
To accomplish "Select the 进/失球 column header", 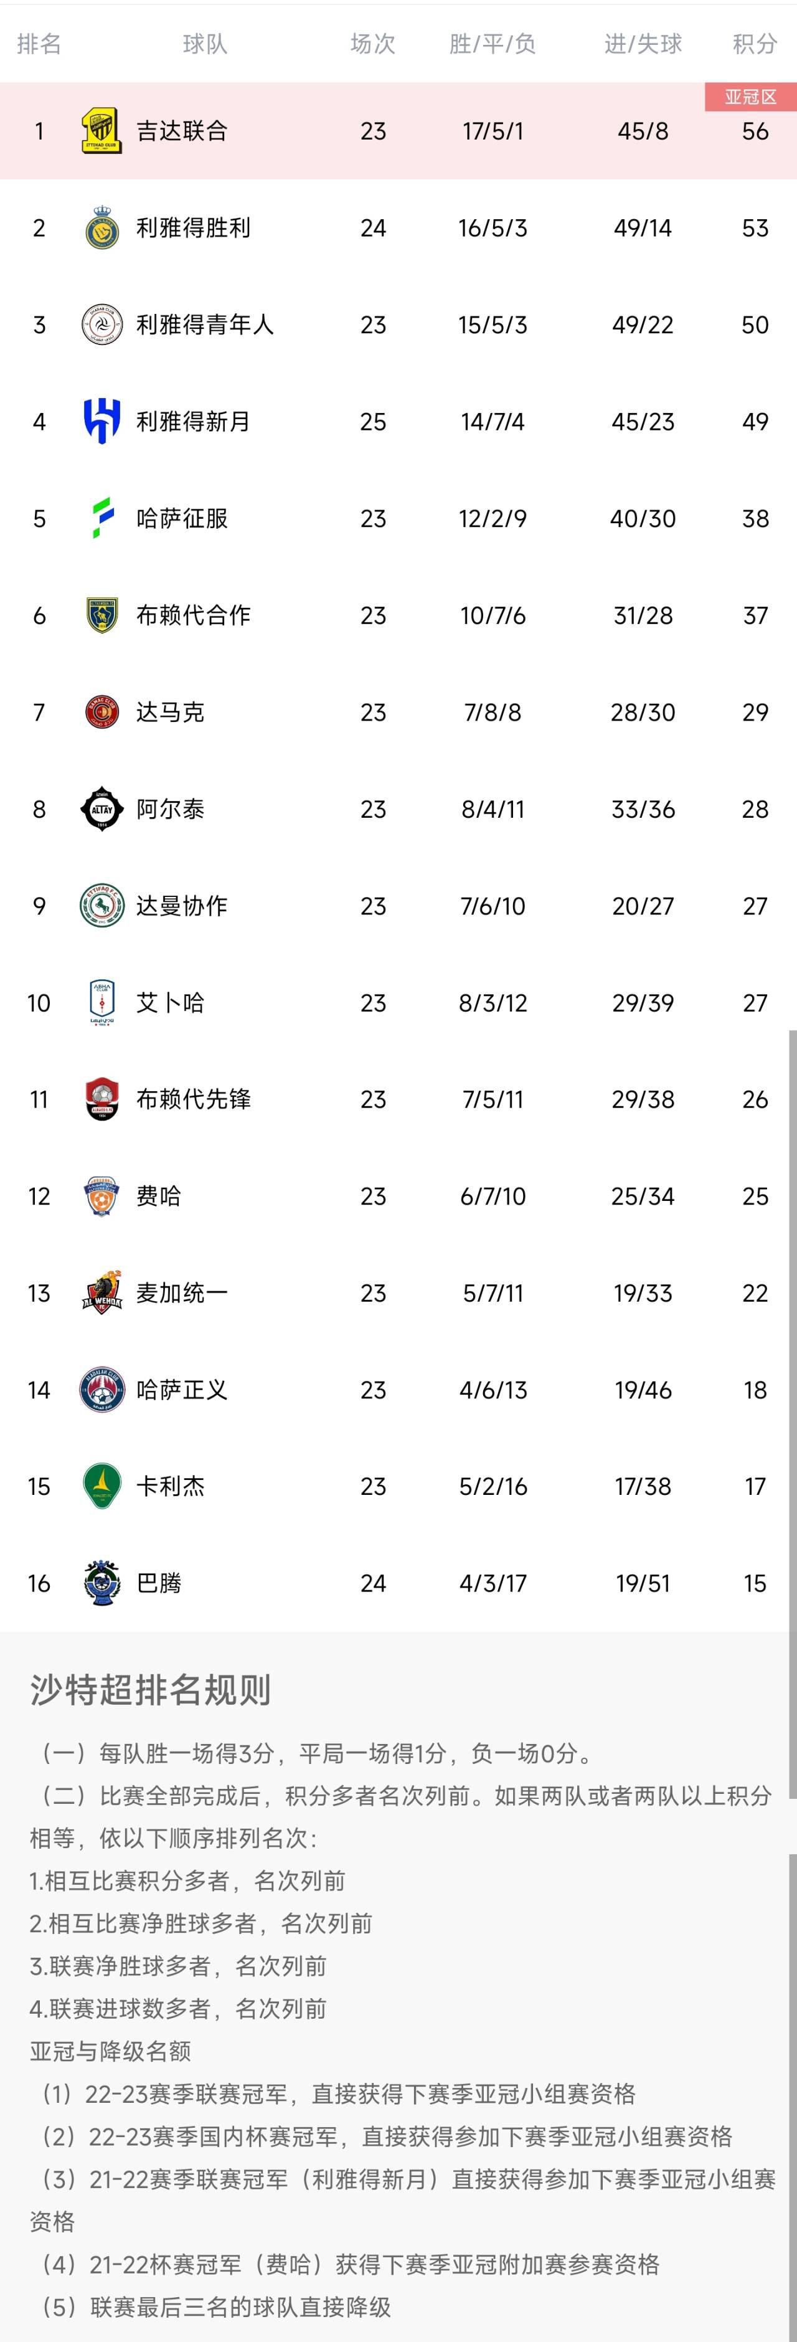I will tap(643, 44).
